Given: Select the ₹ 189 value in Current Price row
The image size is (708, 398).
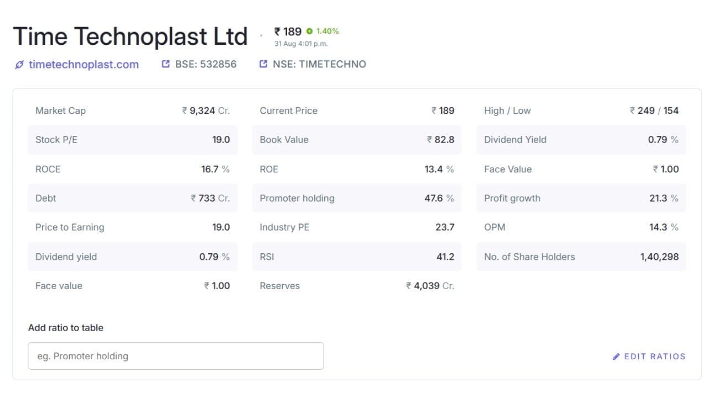Looking at the screenshot, I should point(442,111).
